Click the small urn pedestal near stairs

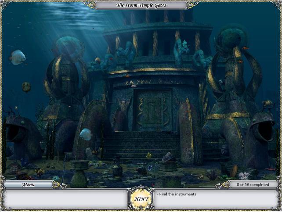click(x=118, y=166)
